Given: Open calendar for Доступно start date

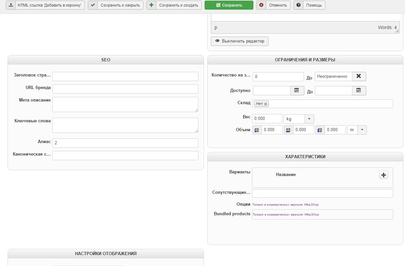Looking at the screenshot, I should click(297, 91).
